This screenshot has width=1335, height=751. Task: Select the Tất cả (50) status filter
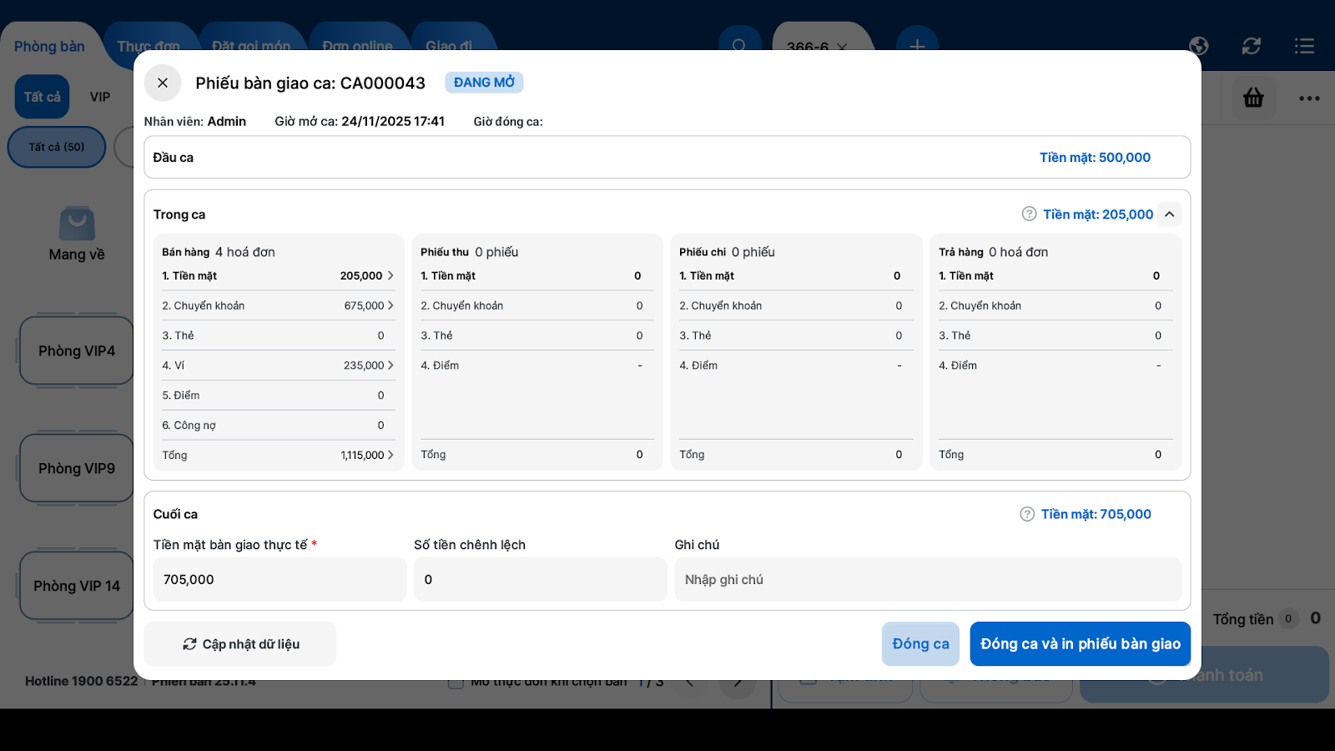[x=57, y=147]
